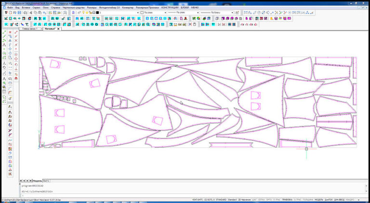Open the Вид menu
The image size is (370, 203).
(17, 8)
